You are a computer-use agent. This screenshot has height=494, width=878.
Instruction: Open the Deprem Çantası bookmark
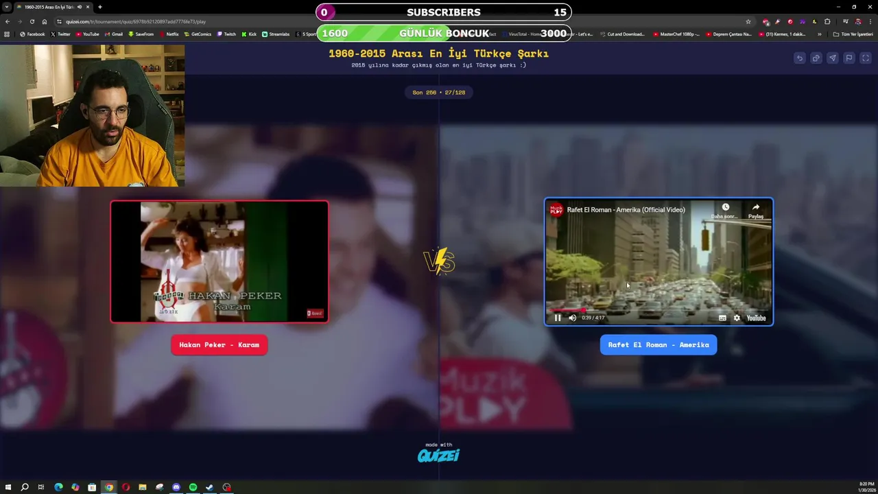click(x=729, y=34)
